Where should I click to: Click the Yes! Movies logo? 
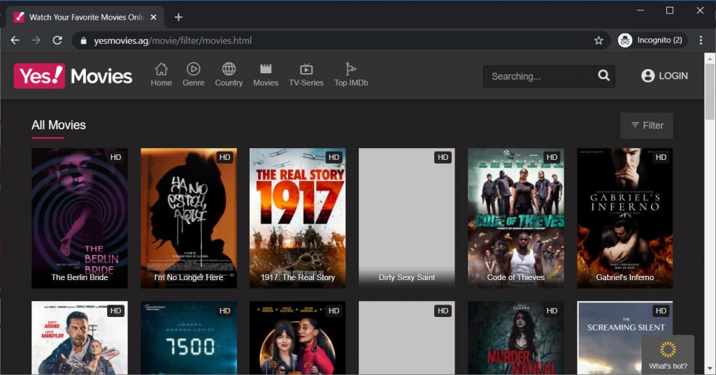(73, 75)
